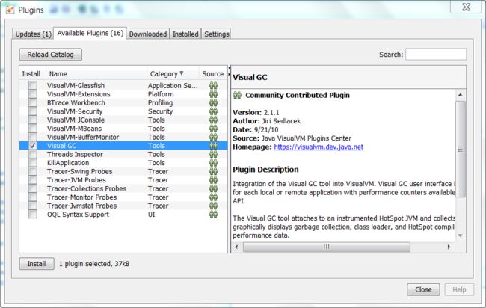Click horizontal scrollbar right arrow
486x308 pixels.
449,247
